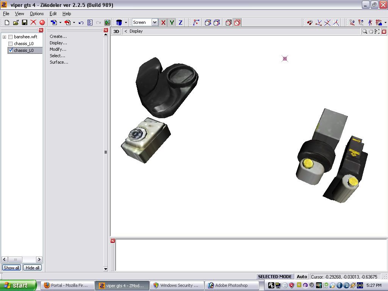This screenshot has height=291, width=388.
Task: Uncheck the selected chassis_L0 checkbox
Action: (11, 50)
